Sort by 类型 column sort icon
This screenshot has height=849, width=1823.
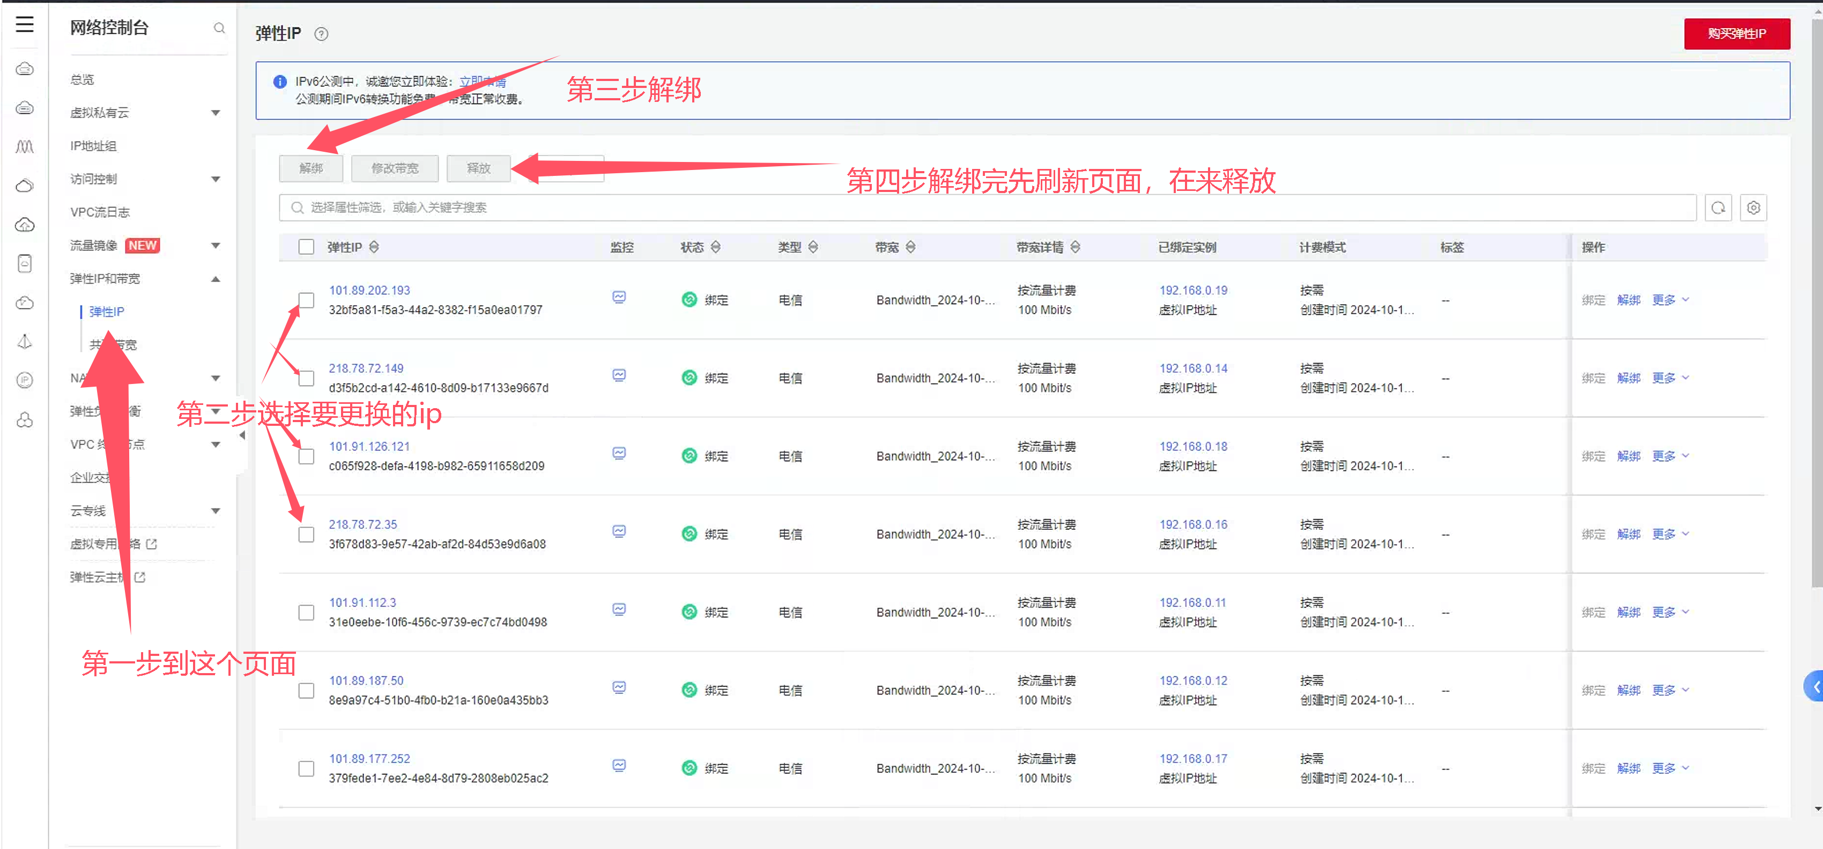click(814, 247)
